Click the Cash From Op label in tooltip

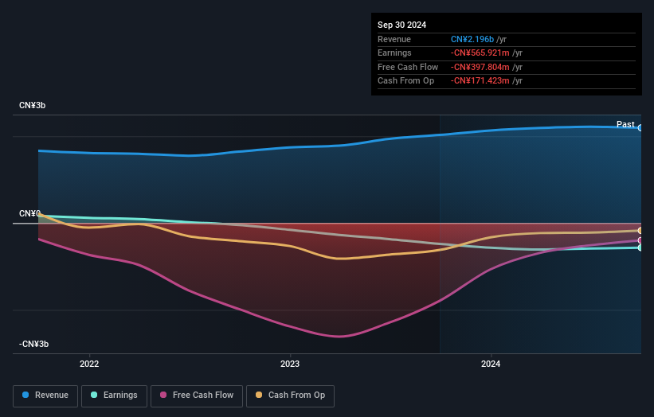[x=405, y=81]
